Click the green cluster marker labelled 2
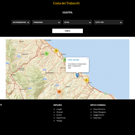Screen dimensions: 135x135 (x=46, y=54)
